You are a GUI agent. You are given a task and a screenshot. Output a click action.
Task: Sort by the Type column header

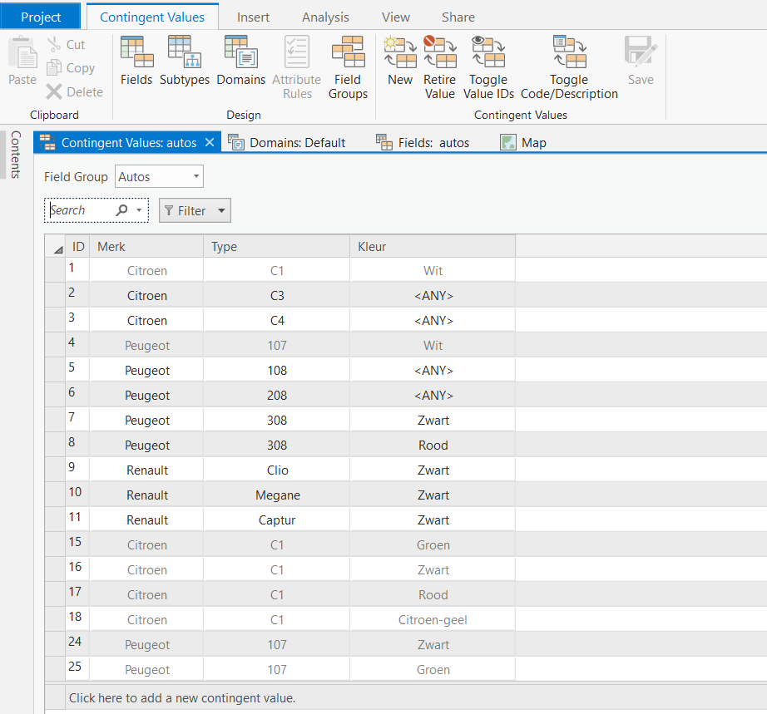(x=277, y=246)
